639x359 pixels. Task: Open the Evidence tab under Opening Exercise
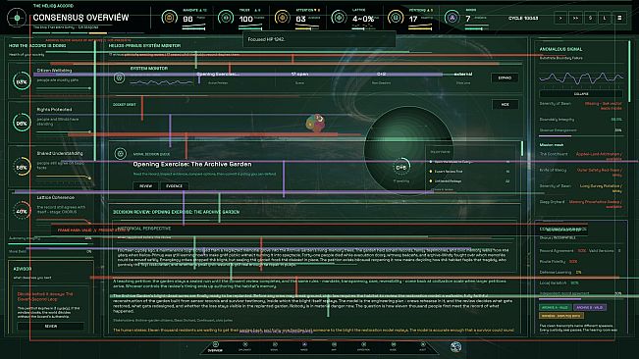174,185
